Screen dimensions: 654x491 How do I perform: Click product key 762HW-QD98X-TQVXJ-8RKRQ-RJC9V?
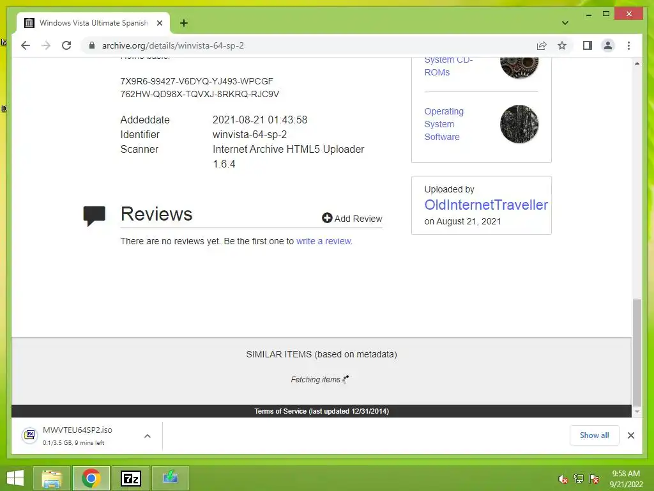pos(200,94)
